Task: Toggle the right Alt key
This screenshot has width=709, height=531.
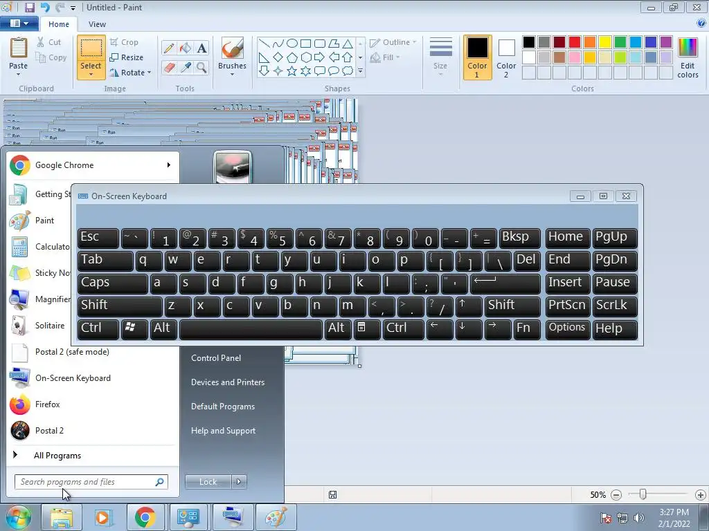Action: pyautogui.click(x=338, y=328)
